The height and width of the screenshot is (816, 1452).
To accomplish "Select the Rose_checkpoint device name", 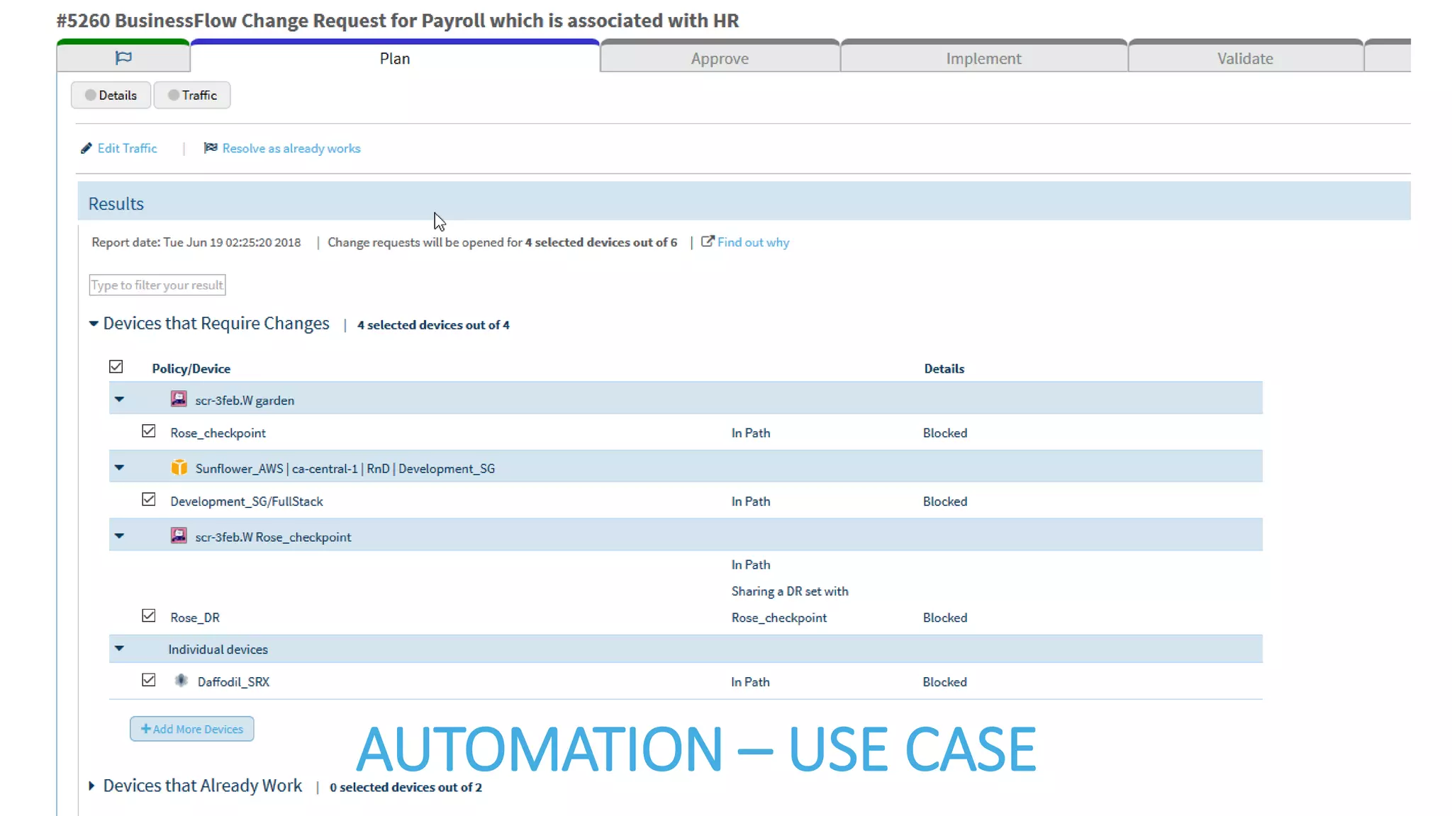I will pos(218,433).
